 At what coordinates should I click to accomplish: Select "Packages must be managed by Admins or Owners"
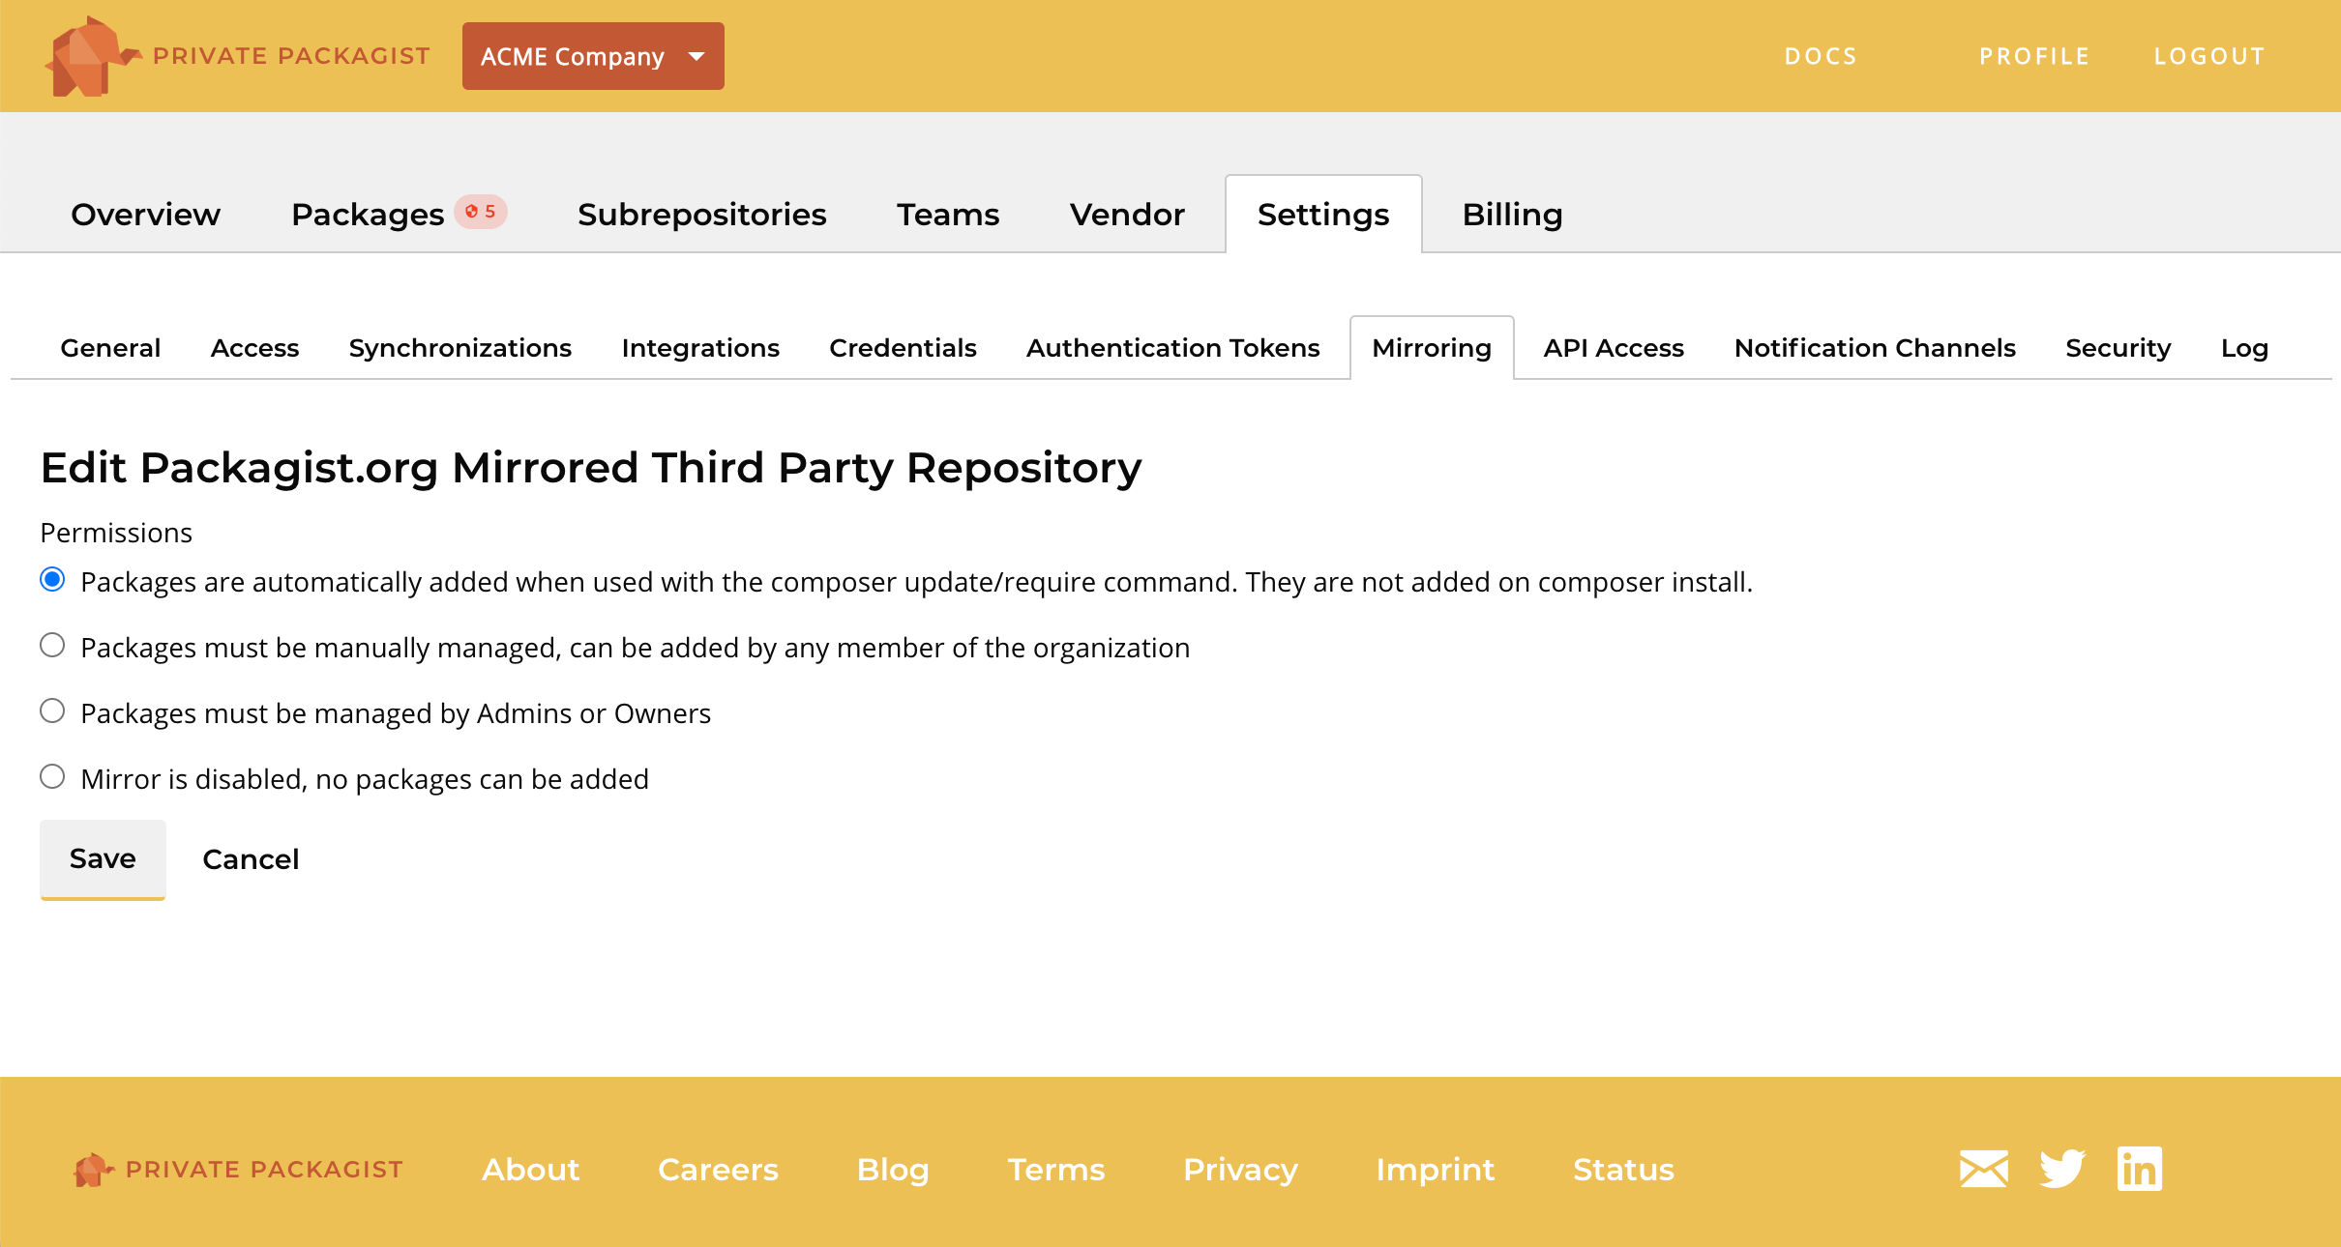point(52,710)
